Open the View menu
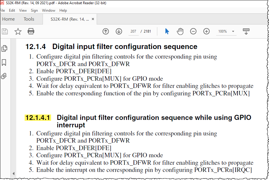Image resolution: width=269 pixels, height=180 pixels. (23, 10)
